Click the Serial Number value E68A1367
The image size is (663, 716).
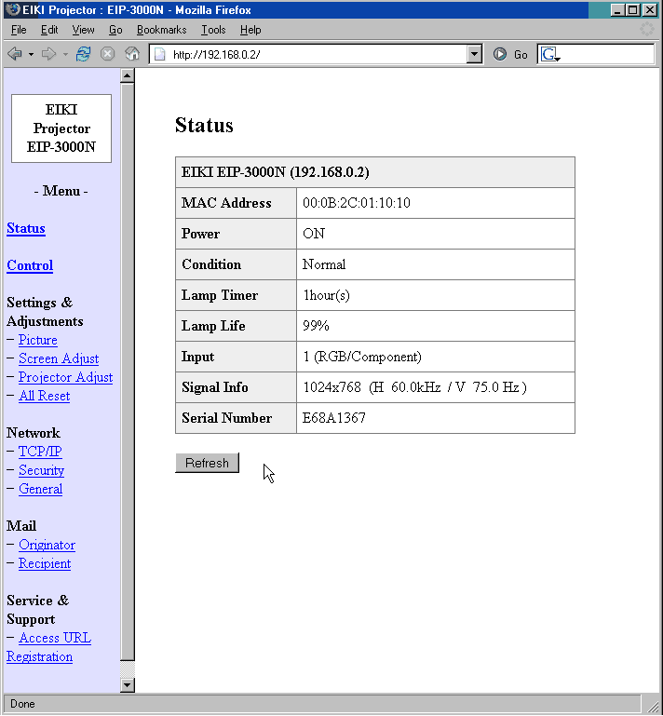pyautogui.click(x=333, y=418)
